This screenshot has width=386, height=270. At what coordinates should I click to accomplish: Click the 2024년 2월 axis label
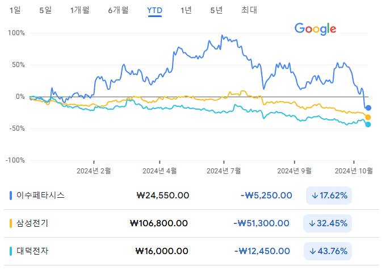click(x=94, y=171)
